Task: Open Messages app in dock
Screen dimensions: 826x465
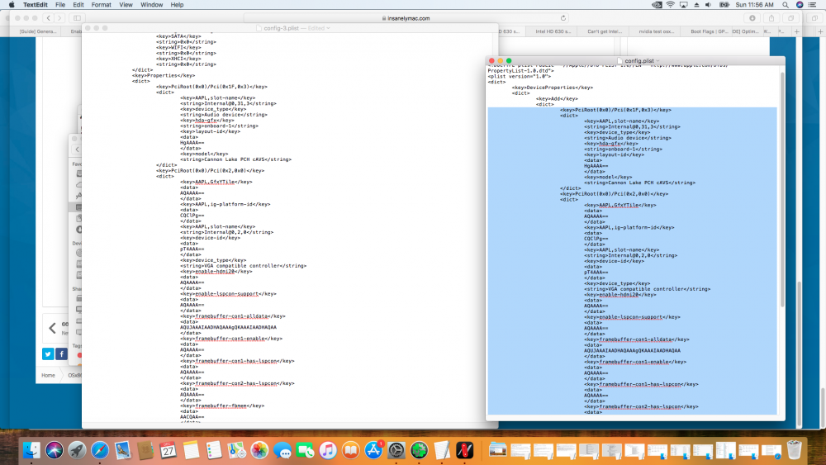Action: [282, 450]
